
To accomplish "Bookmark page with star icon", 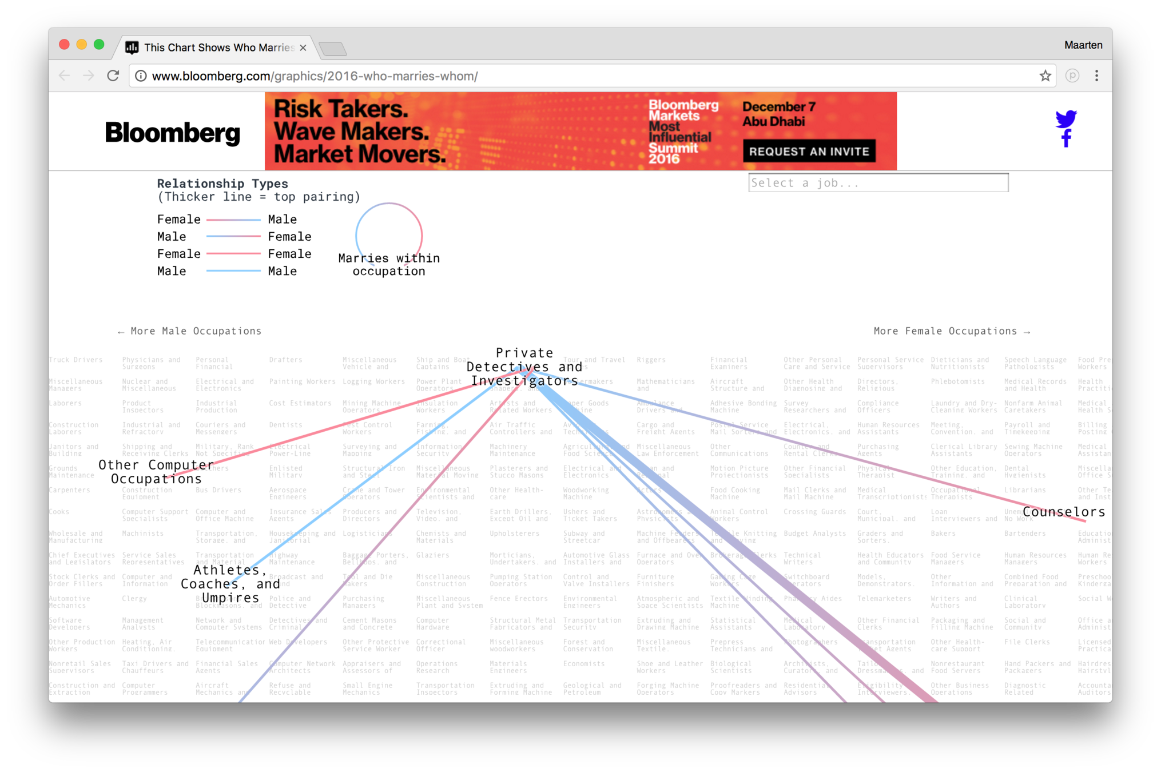I will click(x=1045, y=75).
